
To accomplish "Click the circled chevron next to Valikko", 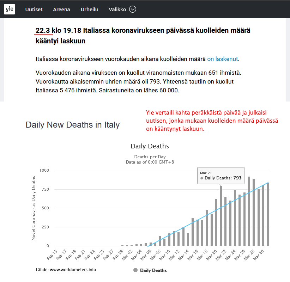I will click(x=133, y=10).
